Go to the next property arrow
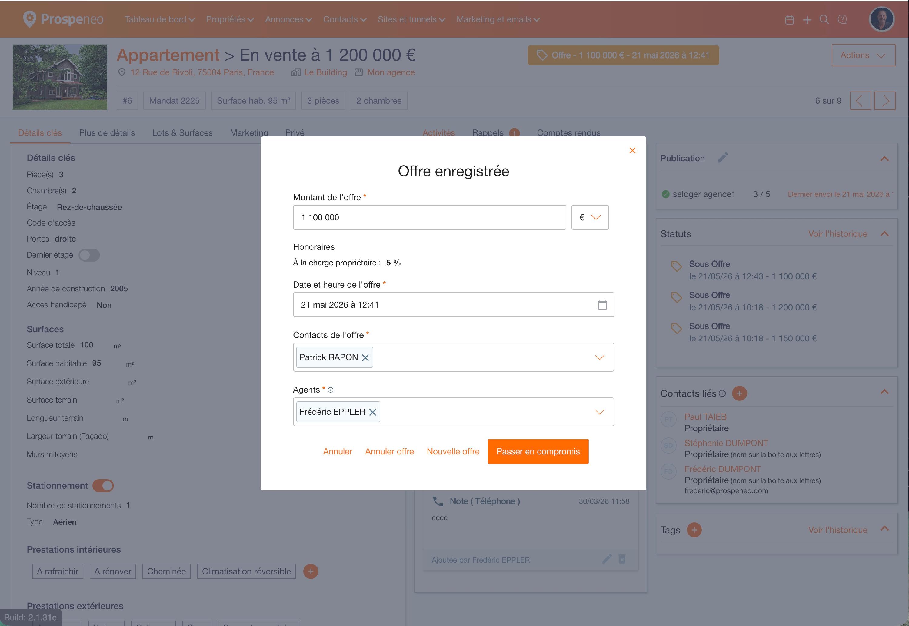Image resolution: width=909 pixels, height=626 pixels. click(x=885, y=101)
